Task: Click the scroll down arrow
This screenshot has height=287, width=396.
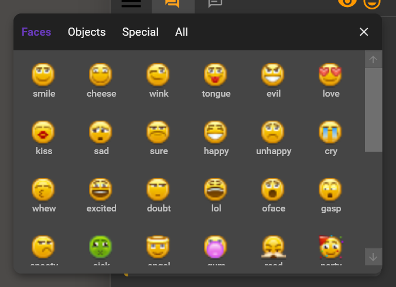Action: (x=373, y=257)
